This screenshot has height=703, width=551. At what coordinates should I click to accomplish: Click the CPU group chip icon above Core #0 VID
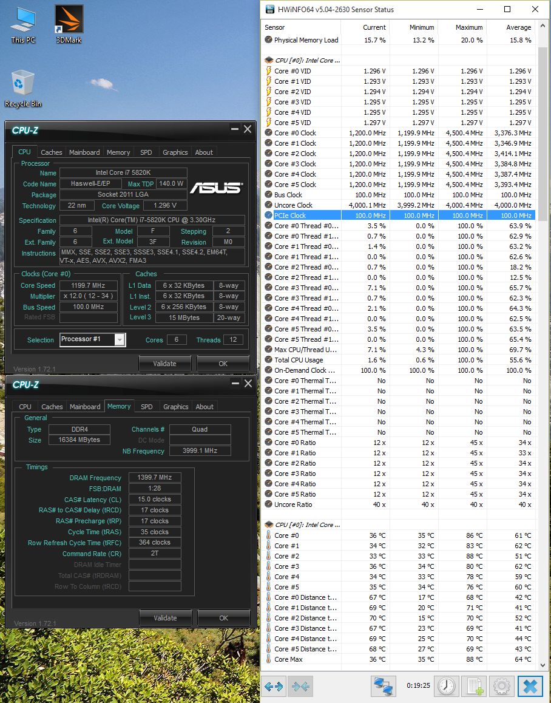click(x=269, y=60)
